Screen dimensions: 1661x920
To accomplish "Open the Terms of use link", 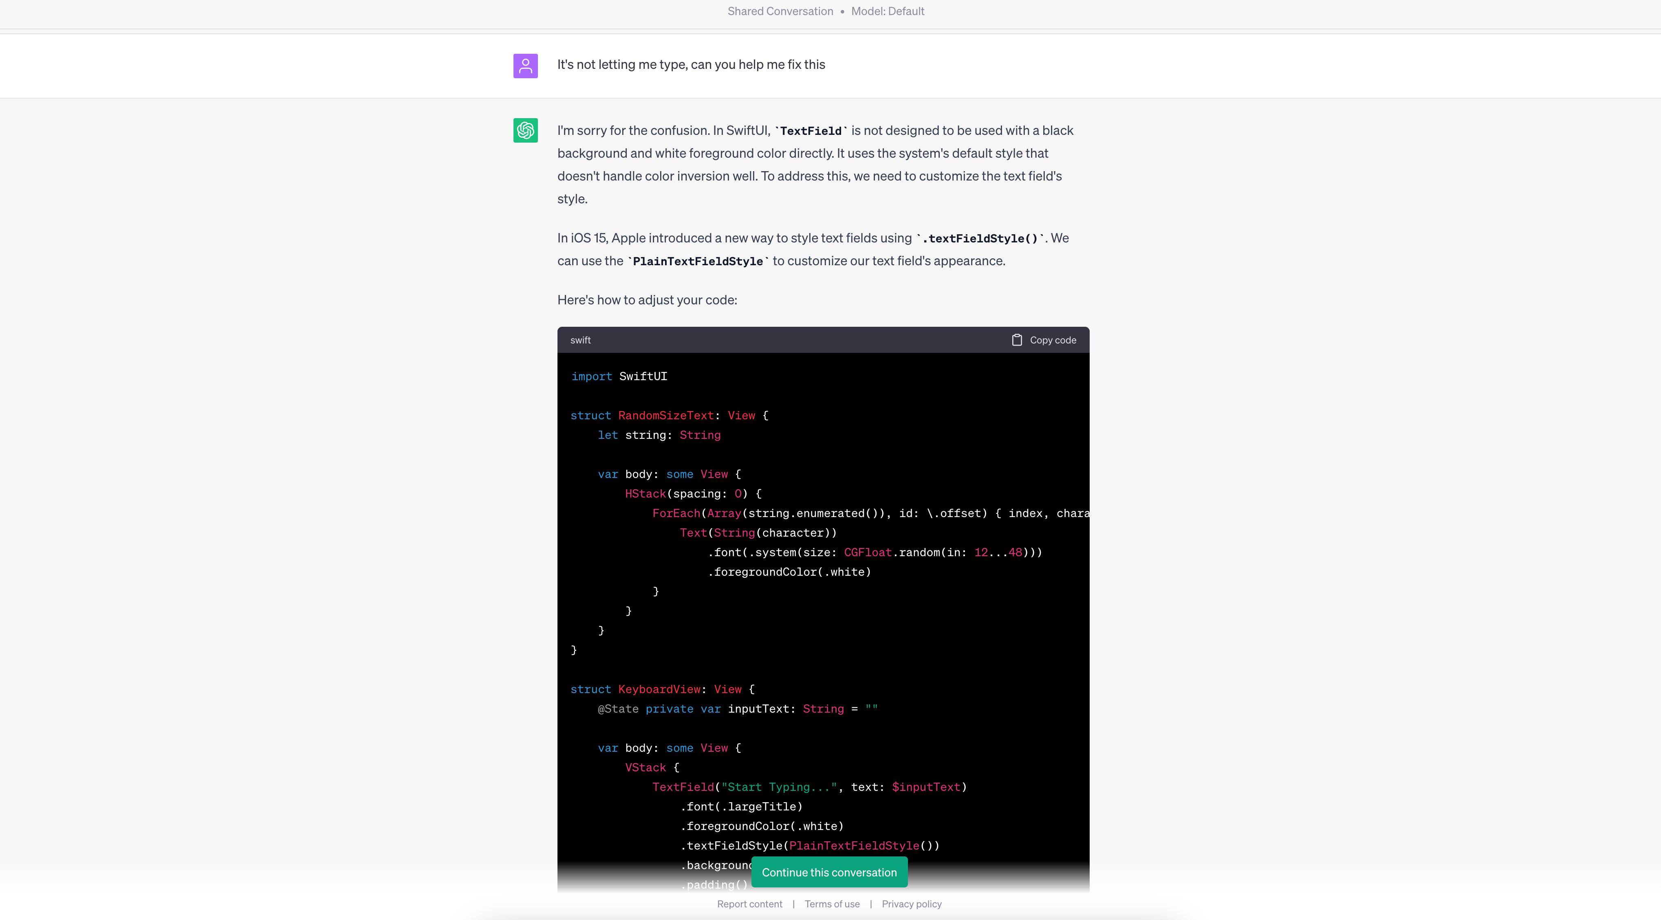I will [x=832, y=904].
